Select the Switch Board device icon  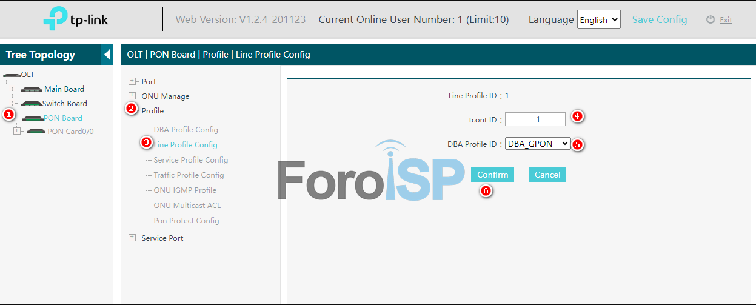(x=31, y=104)
